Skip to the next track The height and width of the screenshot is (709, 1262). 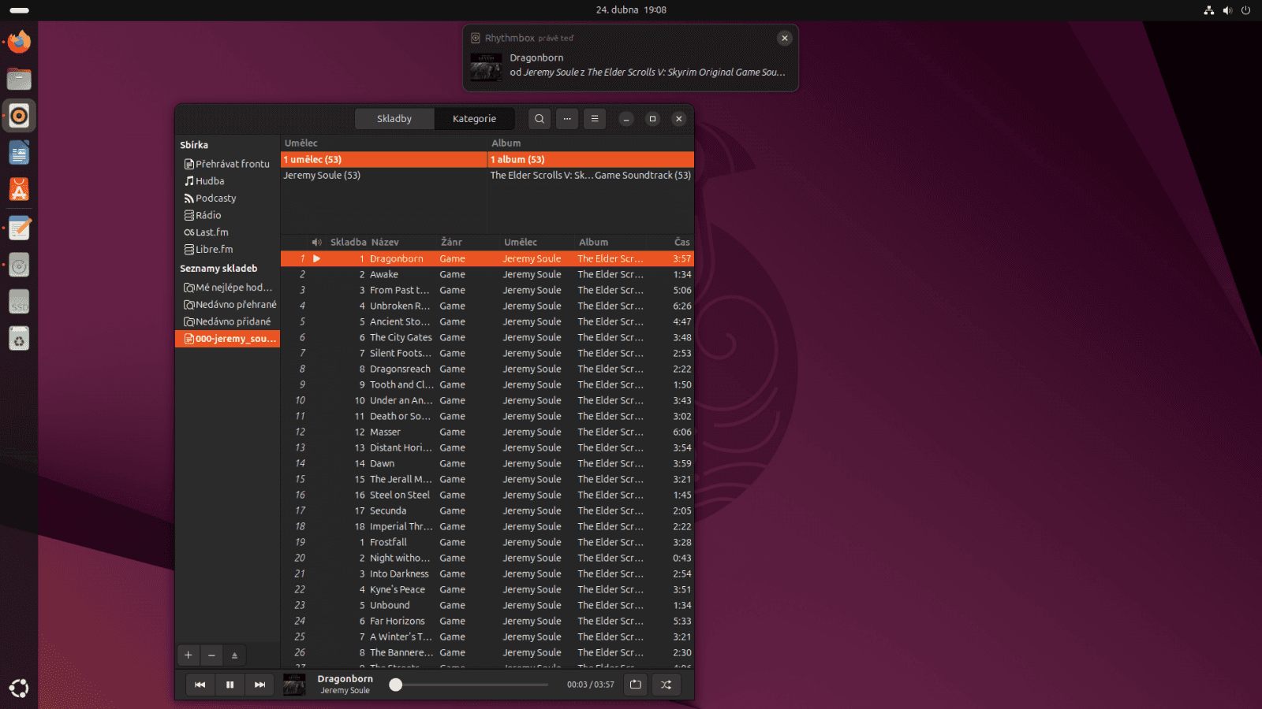259,685
